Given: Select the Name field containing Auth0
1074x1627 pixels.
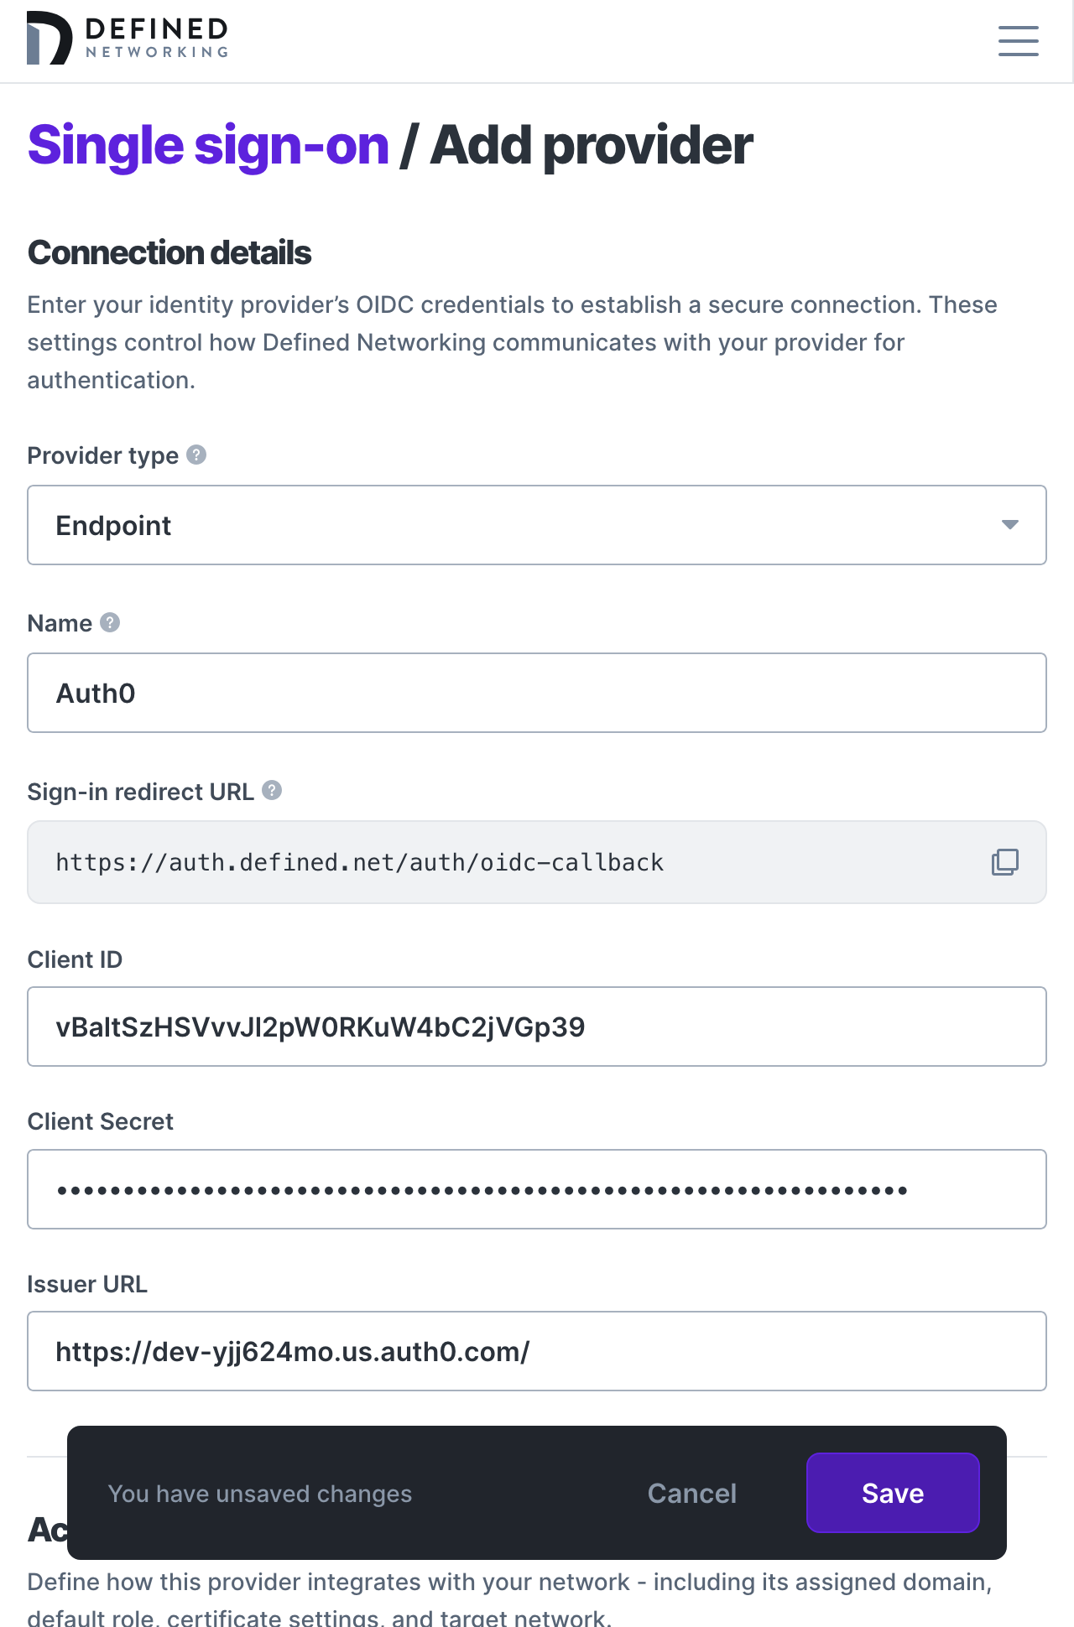Looking at the screenshot, I should click(537, 692).
